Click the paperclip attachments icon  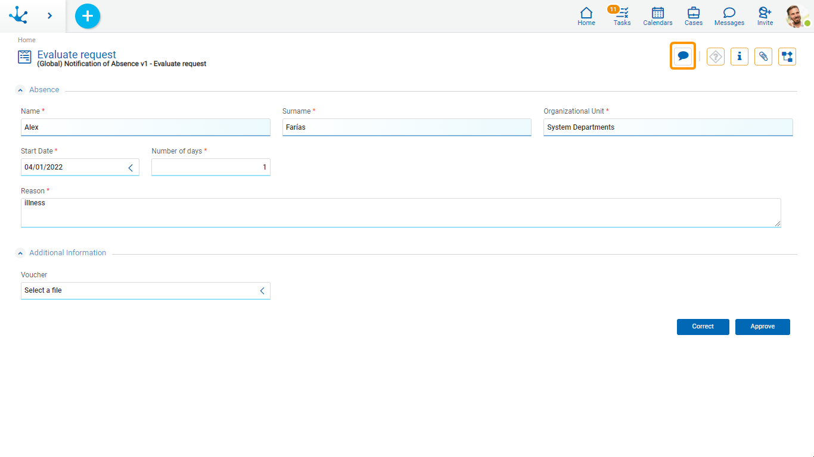[763, 57]
